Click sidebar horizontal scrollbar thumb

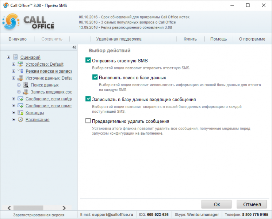[28, 208]
